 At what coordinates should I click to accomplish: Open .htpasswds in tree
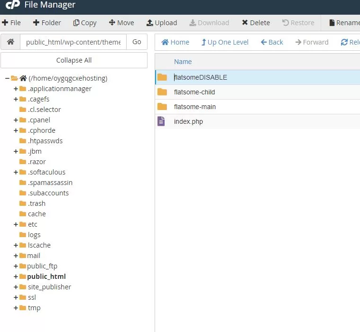point(45,141)
